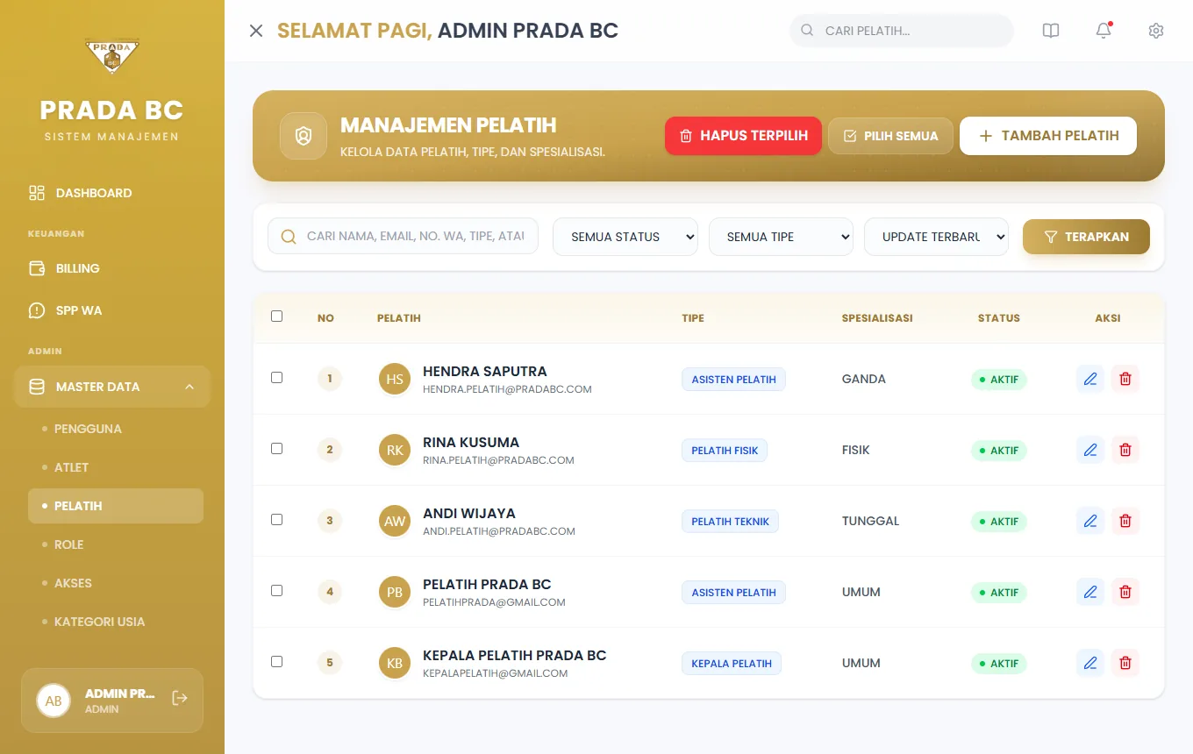Click the PRADA BC logo in sidebar
1193x754 pixels.
pos(112,56)
